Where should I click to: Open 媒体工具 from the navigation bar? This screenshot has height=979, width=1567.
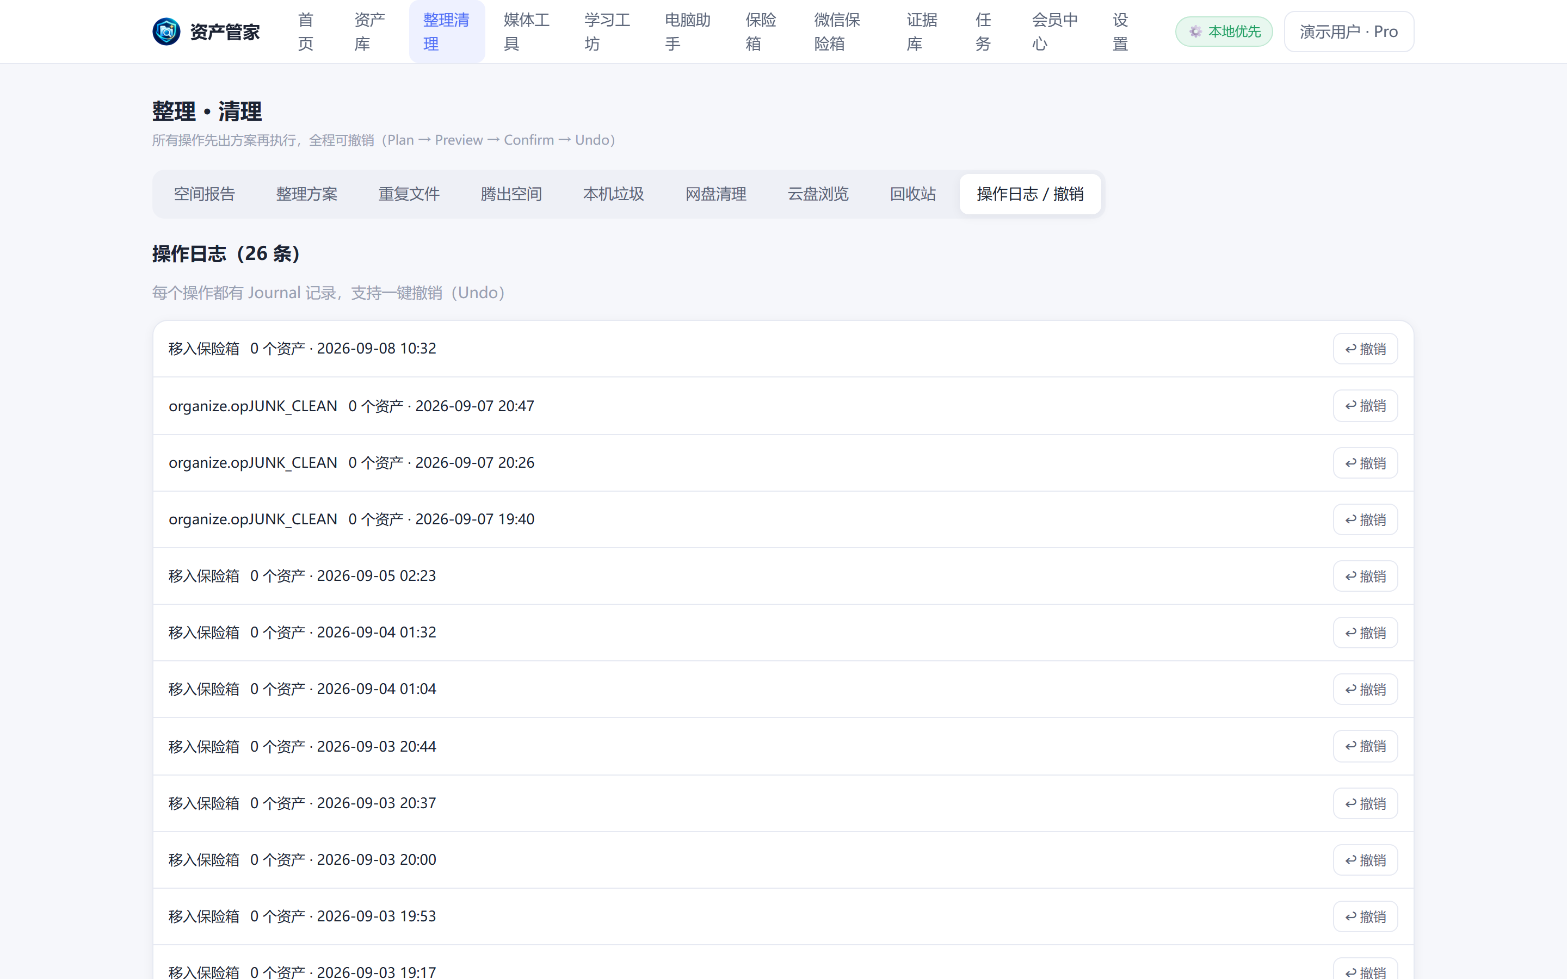click(527, 31)
